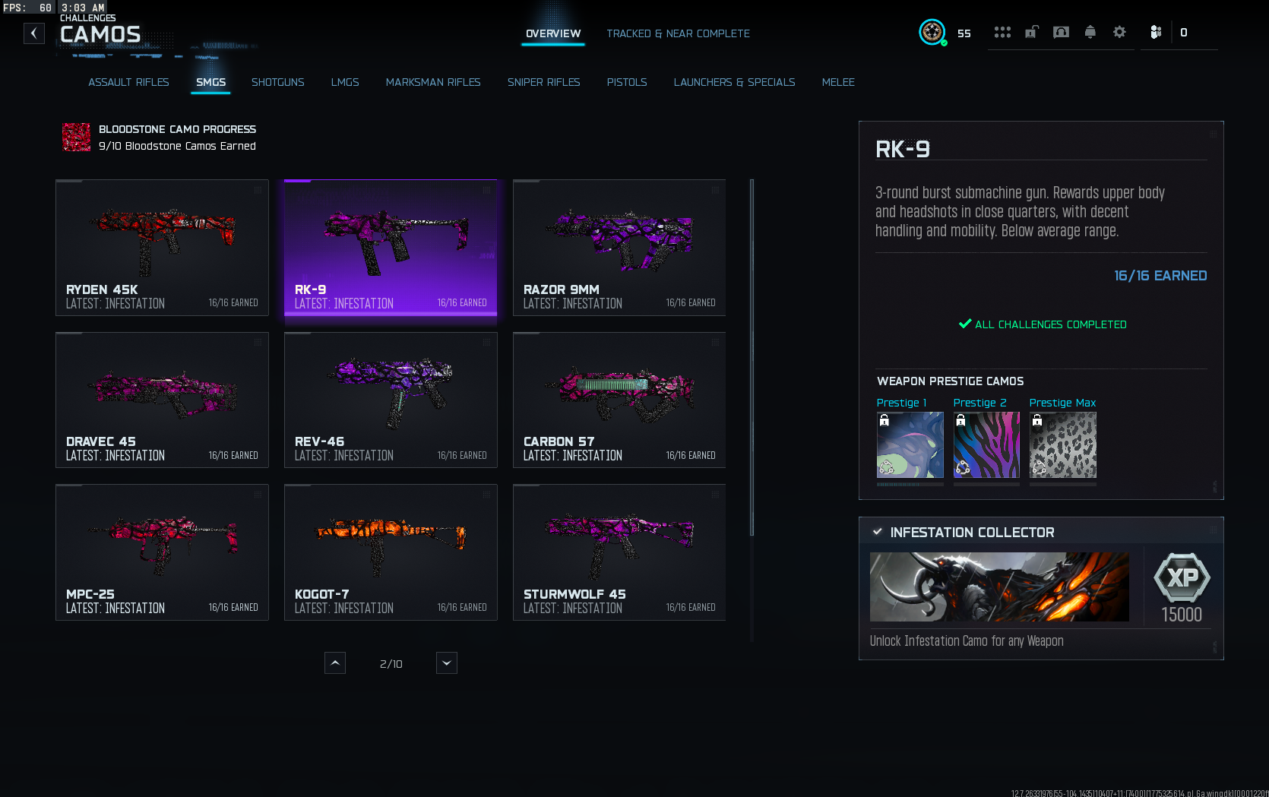1269x797 pixels.
Task: Click the Infestation Collector checkmark
Action: click(877, 532)
